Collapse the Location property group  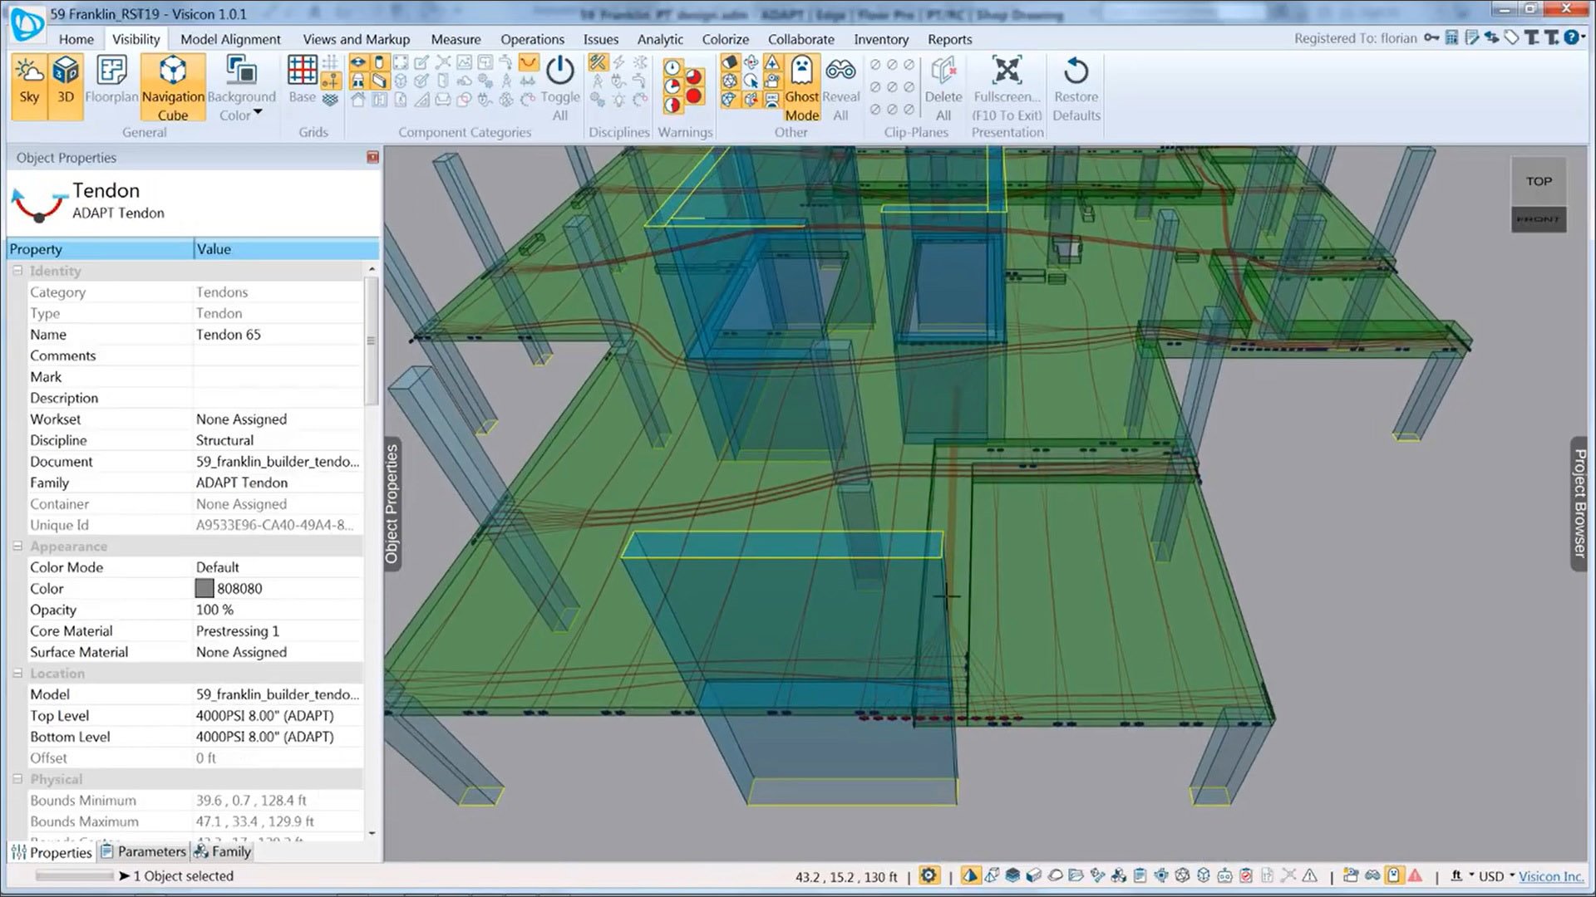[17, 674]
